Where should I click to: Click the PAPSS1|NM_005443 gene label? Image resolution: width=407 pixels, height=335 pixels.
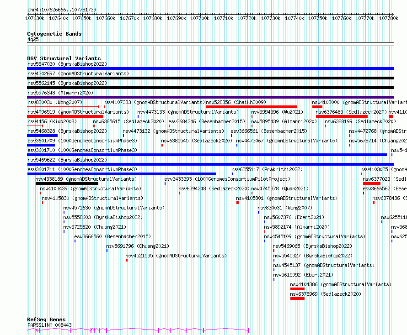(49, 325)
